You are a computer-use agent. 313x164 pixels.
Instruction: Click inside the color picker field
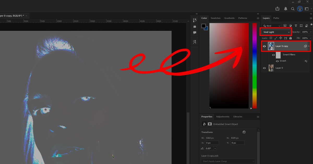pyautogui.click(x=229, y=66)
